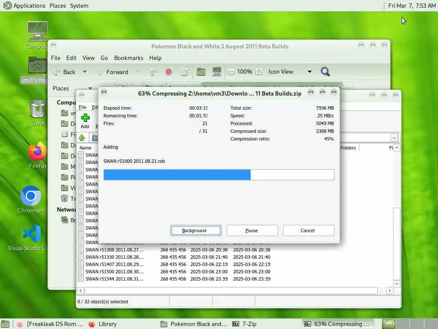Screen dimensions: 438x329
Task: Open the System menu
Action: point(79,6)
